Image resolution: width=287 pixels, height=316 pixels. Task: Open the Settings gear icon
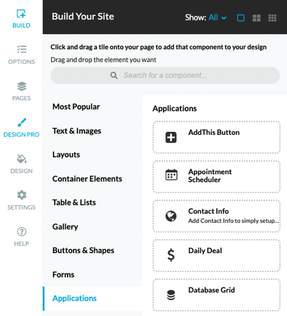coord(22,195)
